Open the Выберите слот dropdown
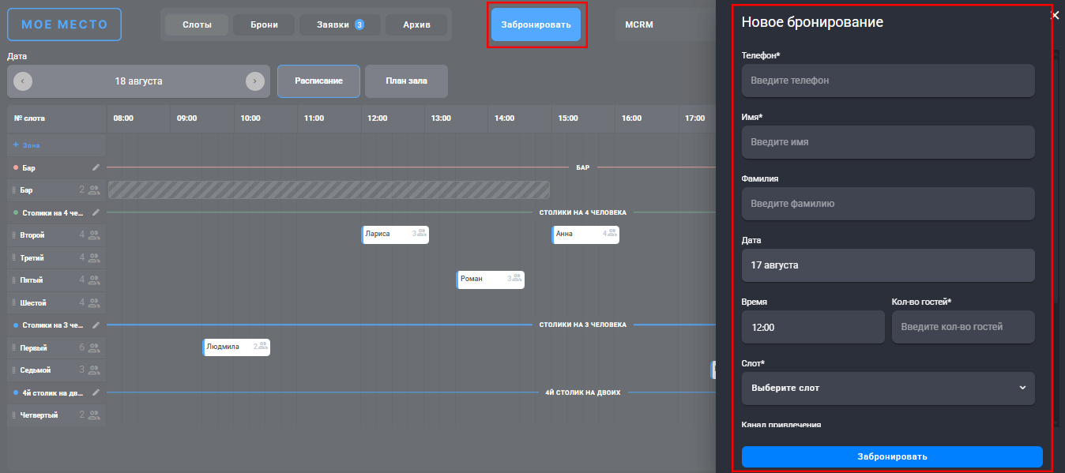 [x=888, y=388]
